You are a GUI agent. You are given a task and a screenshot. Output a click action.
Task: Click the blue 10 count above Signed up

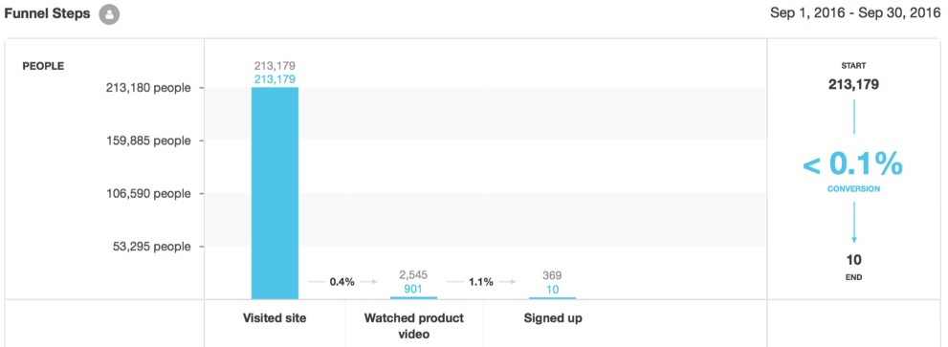pos(552,289)
